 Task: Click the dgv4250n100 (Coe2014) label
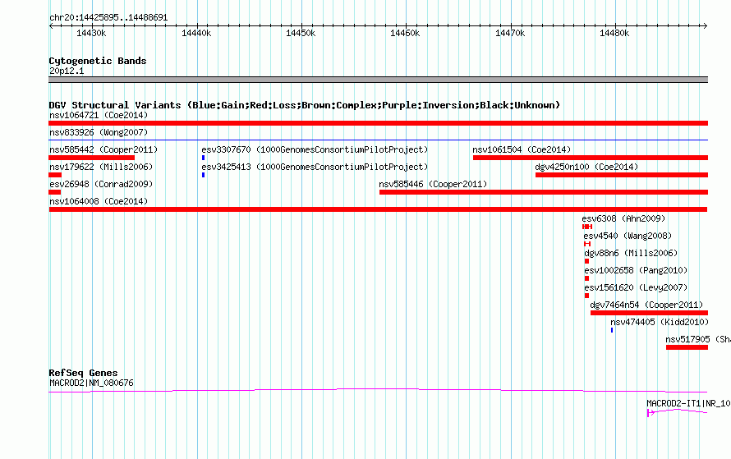[x=586, y=167]
